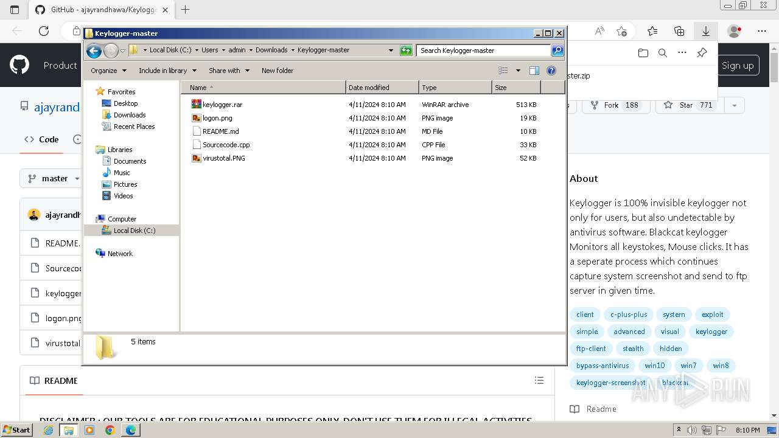Open the Code tab on GitHub
This screenshot has width=779, height=438.
pyautogui.click(x=41, y=139)
